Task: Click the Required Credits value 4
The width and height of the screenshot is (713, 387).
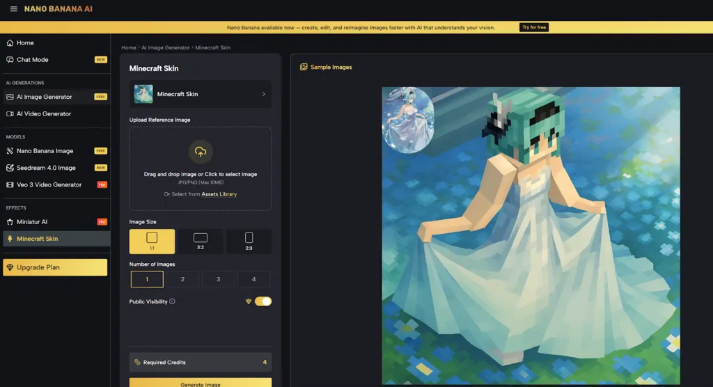Action: click(265, 363)
